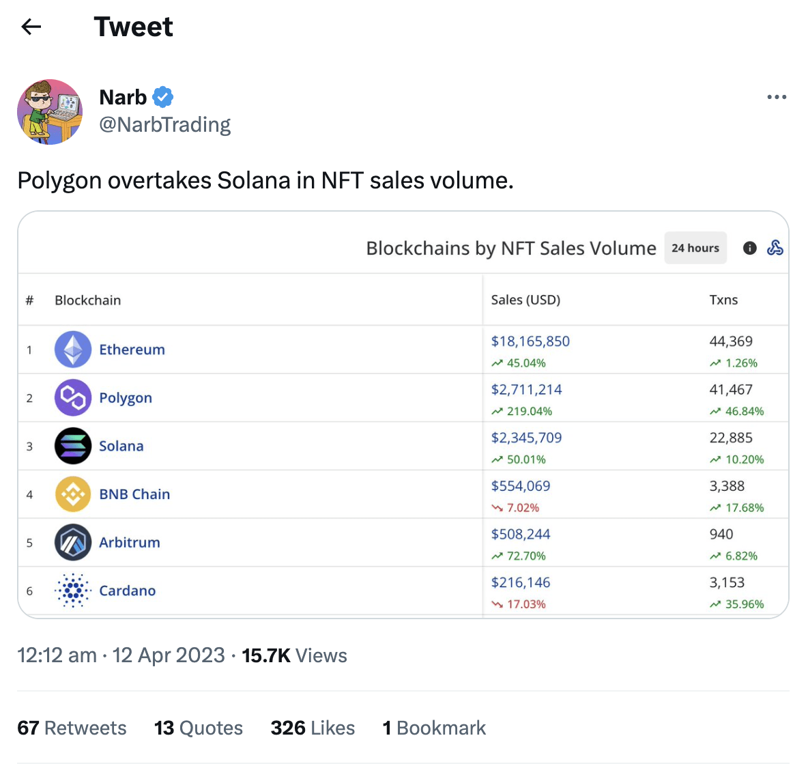Open the Polygon row label link
The height and width of the screenshot is (766, 808).
pos(126,397)
